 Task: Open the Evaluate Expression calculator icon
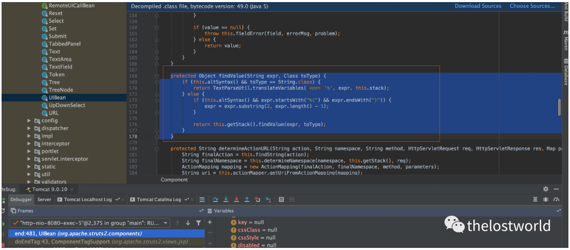[281, 200]
